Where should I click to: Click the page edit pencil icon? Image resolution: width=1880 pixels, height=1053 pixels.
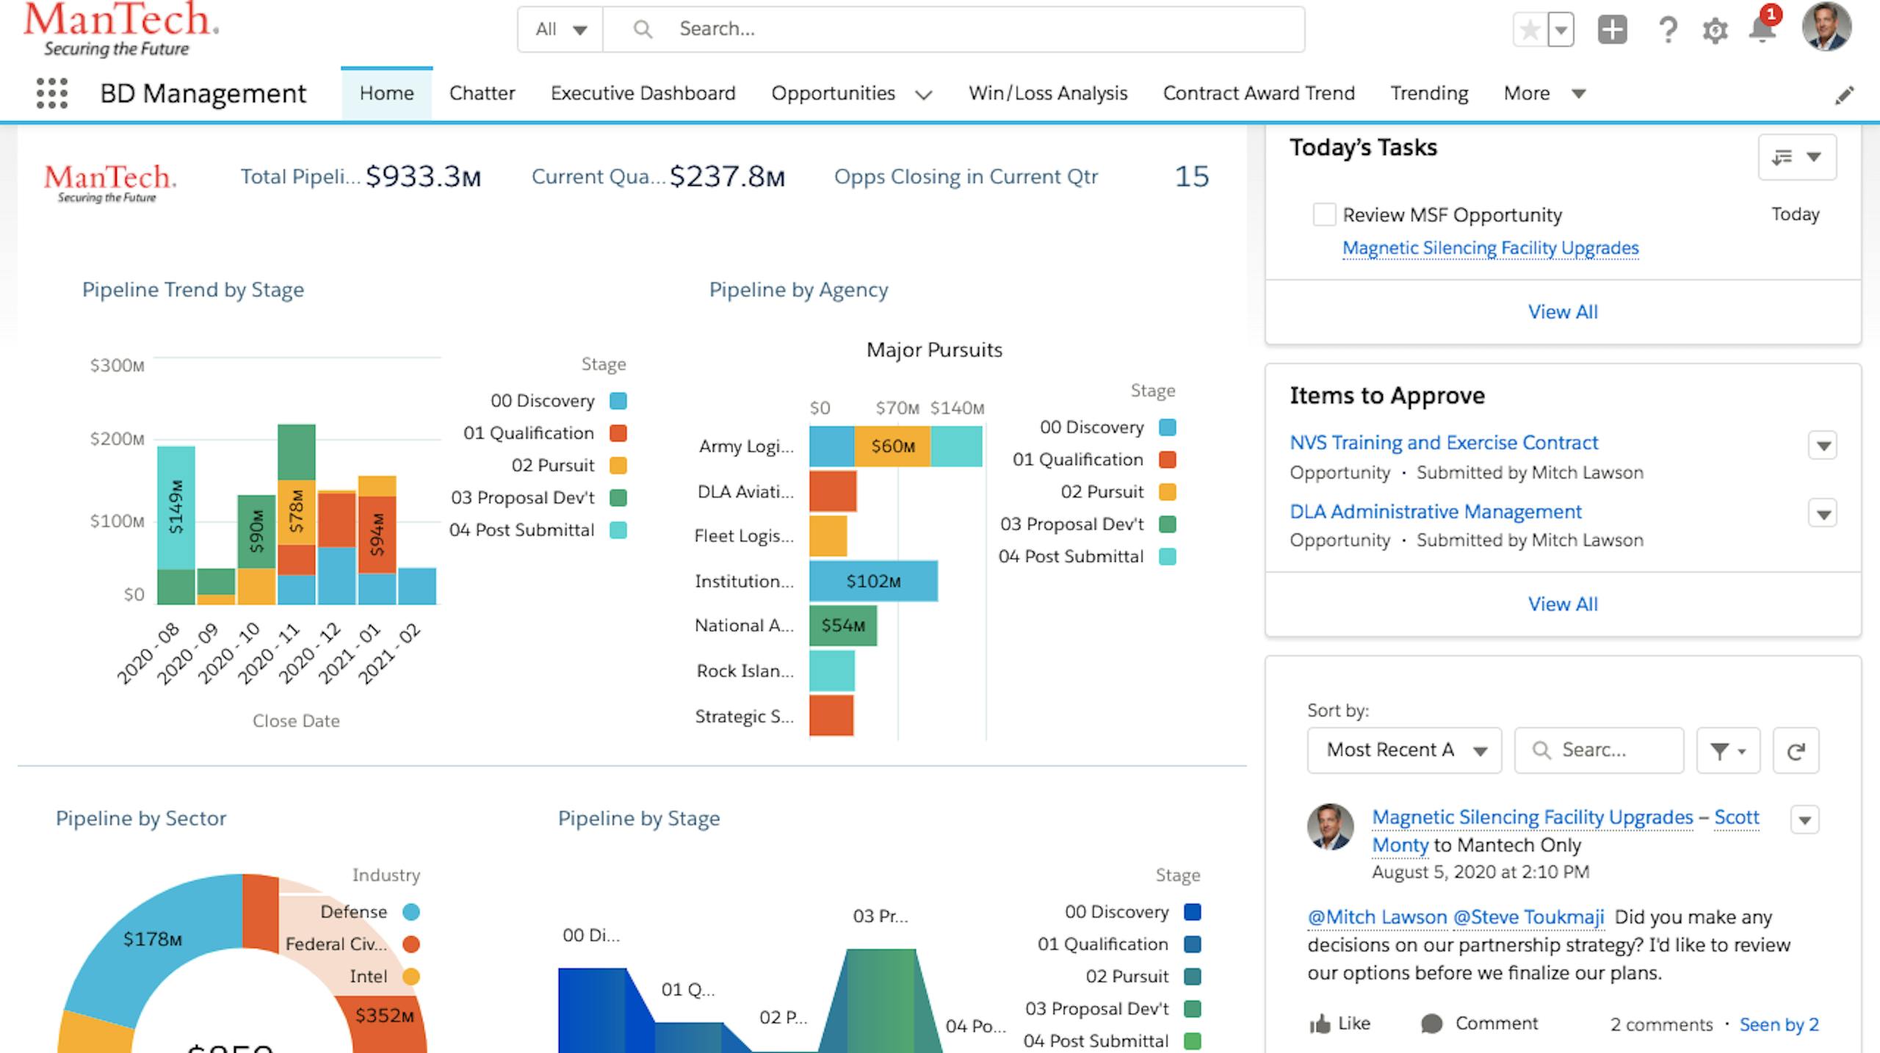click(x=1844, y=95)
